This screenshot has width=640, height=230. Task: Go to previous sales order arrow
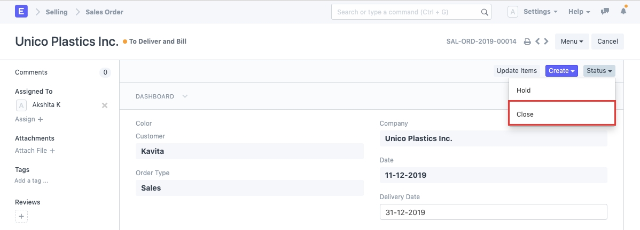coord(537,41)
